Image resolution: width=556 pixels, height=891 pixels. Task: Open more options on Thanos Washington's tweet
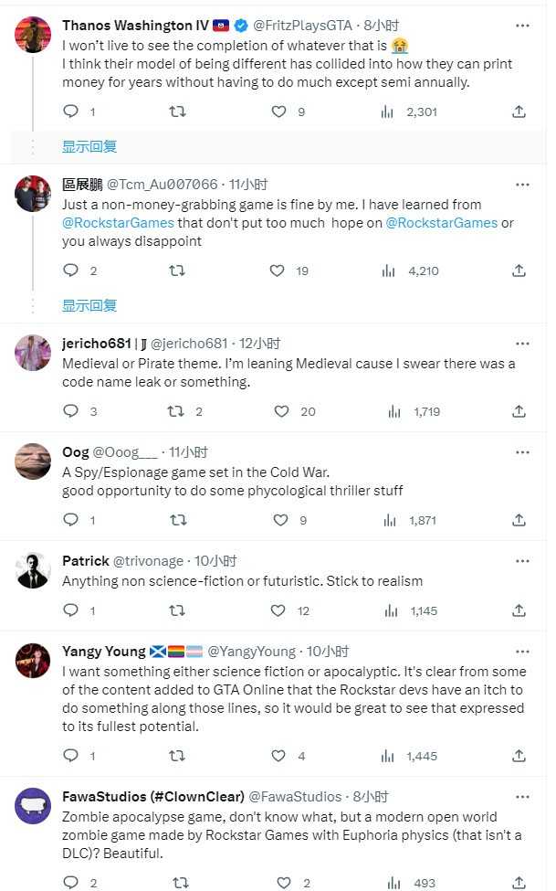tap(521, 24)
